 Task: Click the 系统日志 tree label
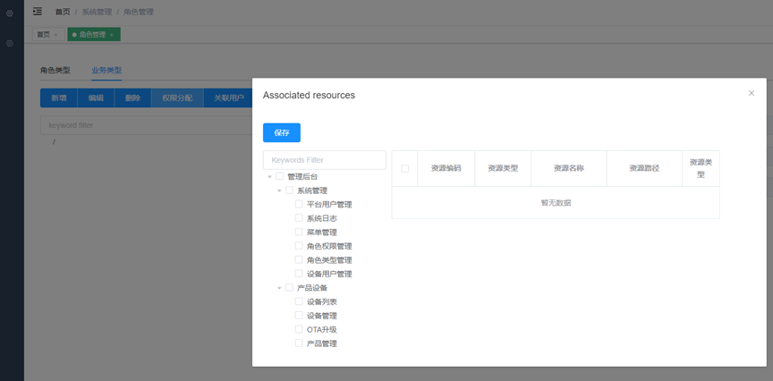(x=322, y=218)
